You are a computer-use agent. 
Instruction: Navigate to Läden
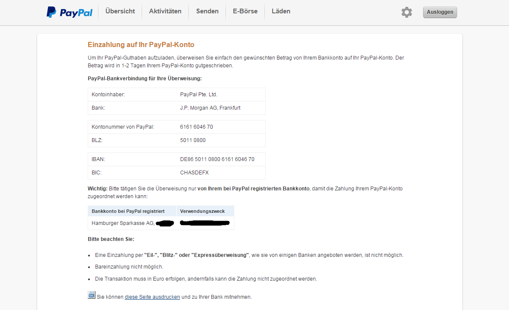[x=281, y=11]
